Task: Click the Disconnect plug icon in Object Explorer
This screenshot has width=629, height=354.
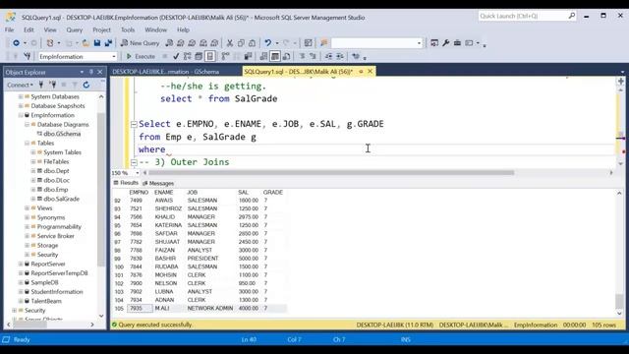Action: [52, 85]
